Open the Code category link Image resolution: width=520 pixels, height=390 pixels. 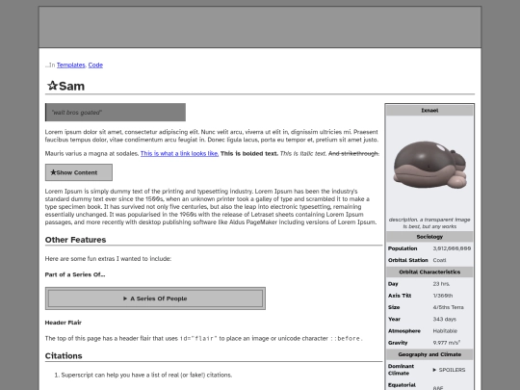pos(95,65)
